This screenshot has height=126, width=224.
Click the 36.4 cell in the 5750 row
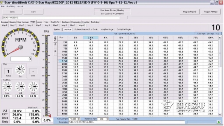210,111
